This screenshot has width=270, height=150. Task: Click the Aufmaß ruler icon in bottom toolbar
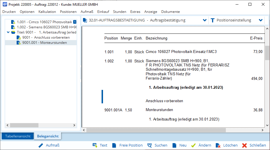[x=41, y=145]
